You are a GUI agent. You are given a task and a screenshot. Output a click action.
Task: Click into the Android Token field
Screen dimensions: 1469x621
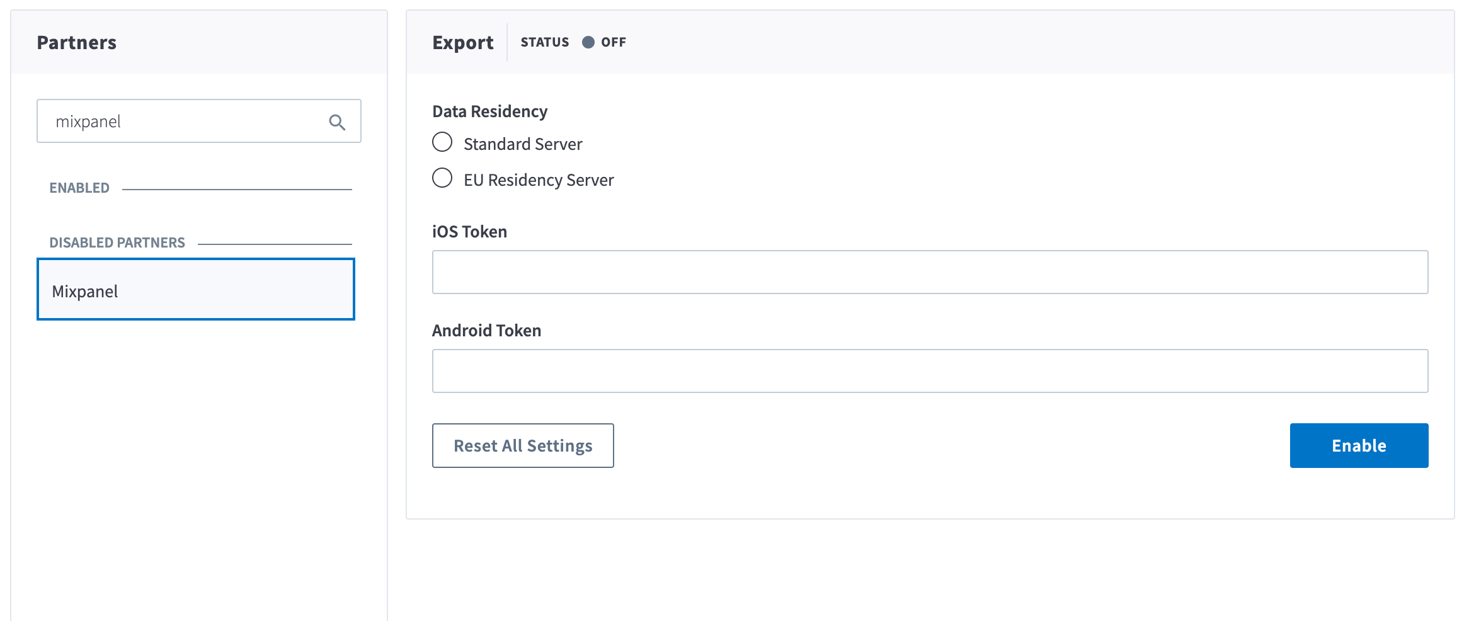930,371
